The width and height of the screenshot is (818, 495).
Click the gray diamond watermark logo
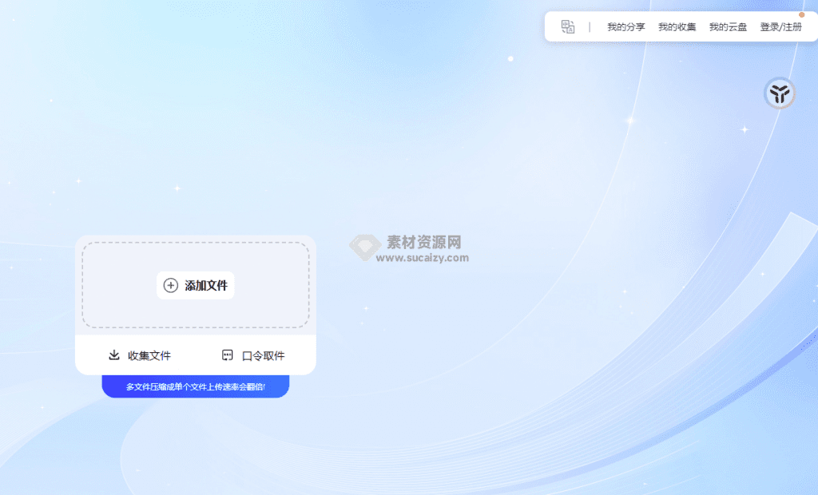(365, 247)
